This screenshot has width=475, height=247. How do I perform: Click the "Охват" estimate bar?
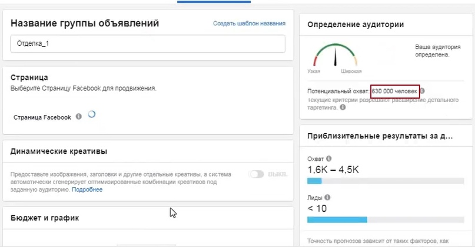point(386,181)
